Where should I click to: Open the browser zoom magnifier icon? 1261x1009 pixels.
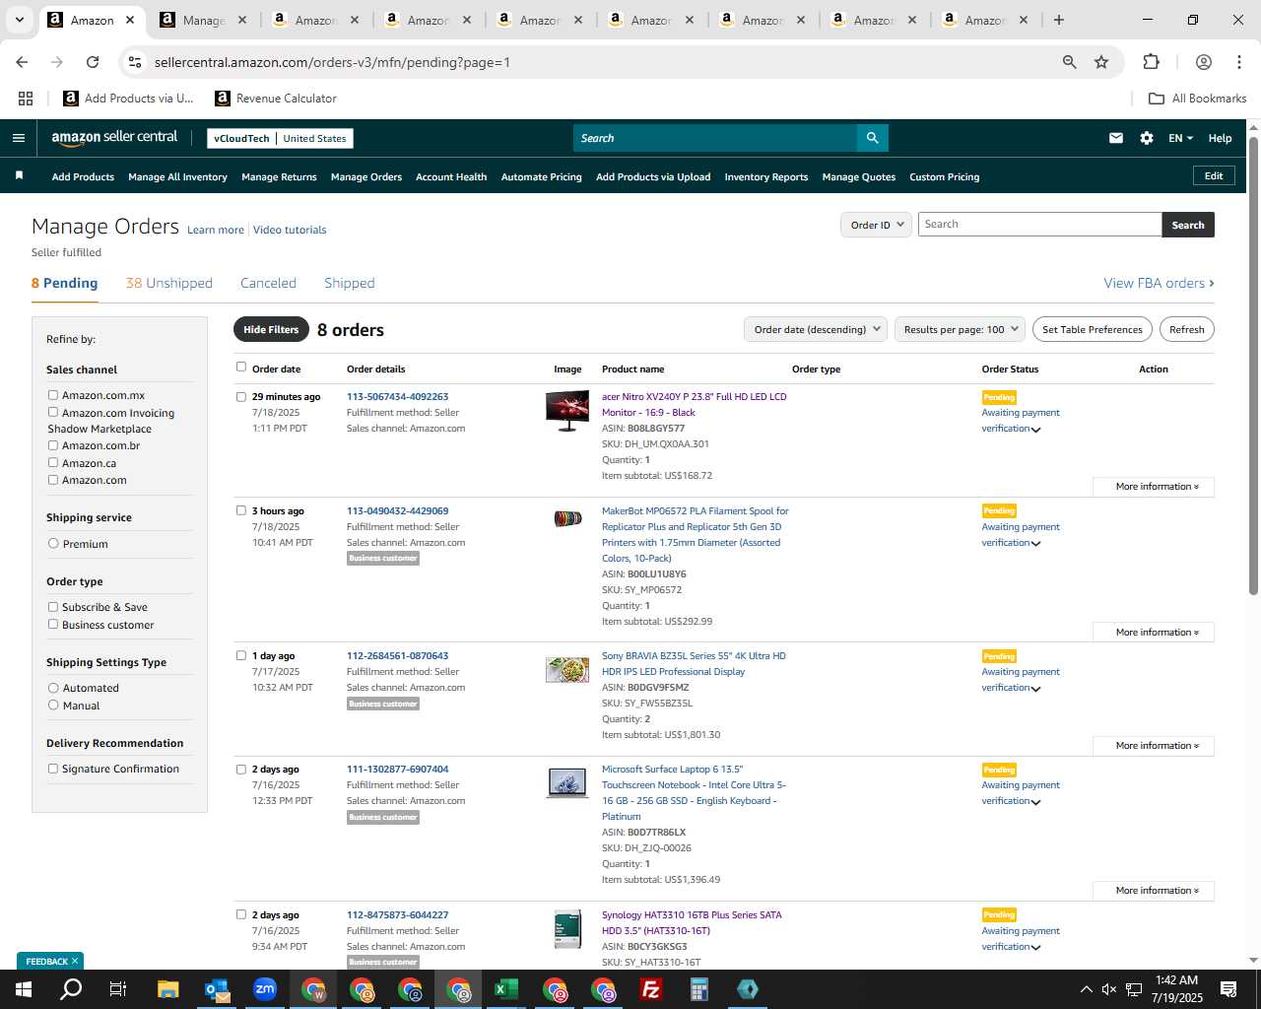pyautogui.click(x=1069, y=62)
